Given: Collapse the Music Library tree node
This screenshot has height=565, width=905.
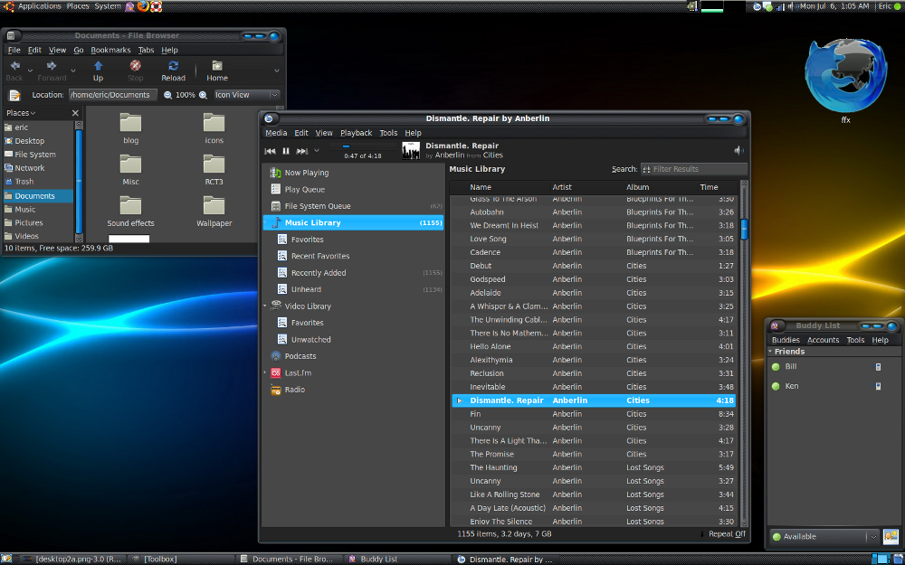Looking at the screenshot, I should (265, 222).
